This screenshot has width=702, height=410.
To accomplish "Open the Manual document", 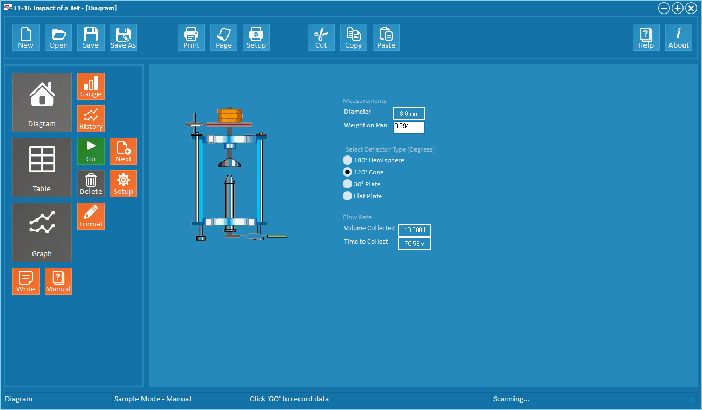I will 58,281.
